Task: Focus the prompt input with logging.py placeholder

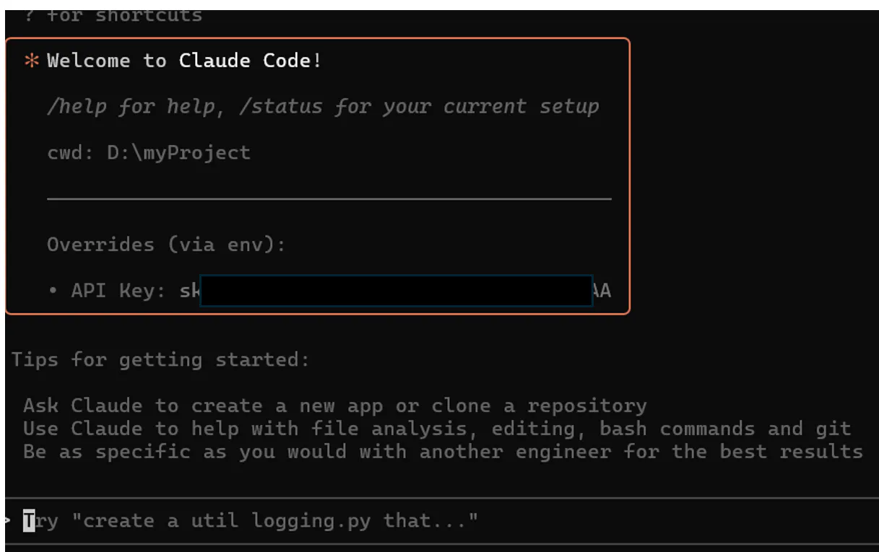Action: point(289,520)
